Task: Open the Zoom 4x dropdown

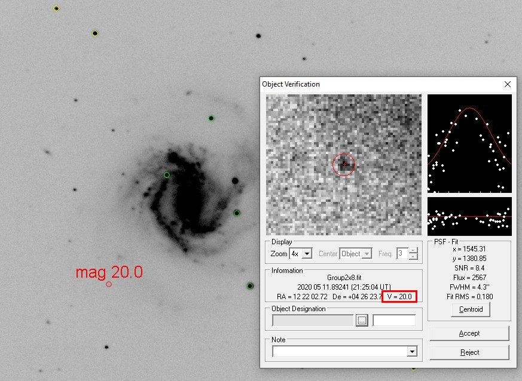Action: point(307,254)
